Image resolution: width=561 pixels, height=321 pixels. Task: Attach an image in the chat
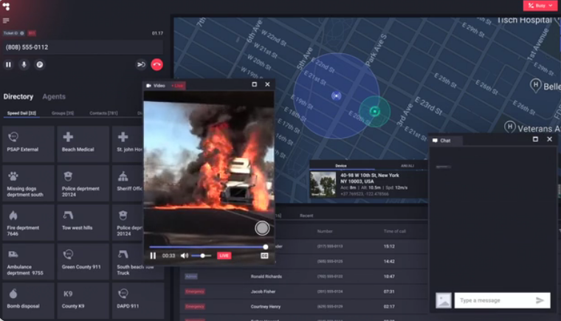coord(444,300)
